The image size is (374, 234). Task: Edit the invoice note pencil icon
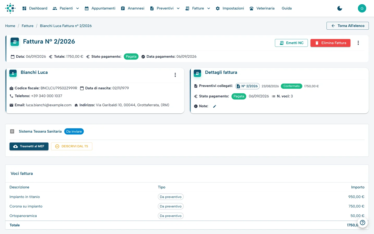pyautogui.click(x=215, y=106)
